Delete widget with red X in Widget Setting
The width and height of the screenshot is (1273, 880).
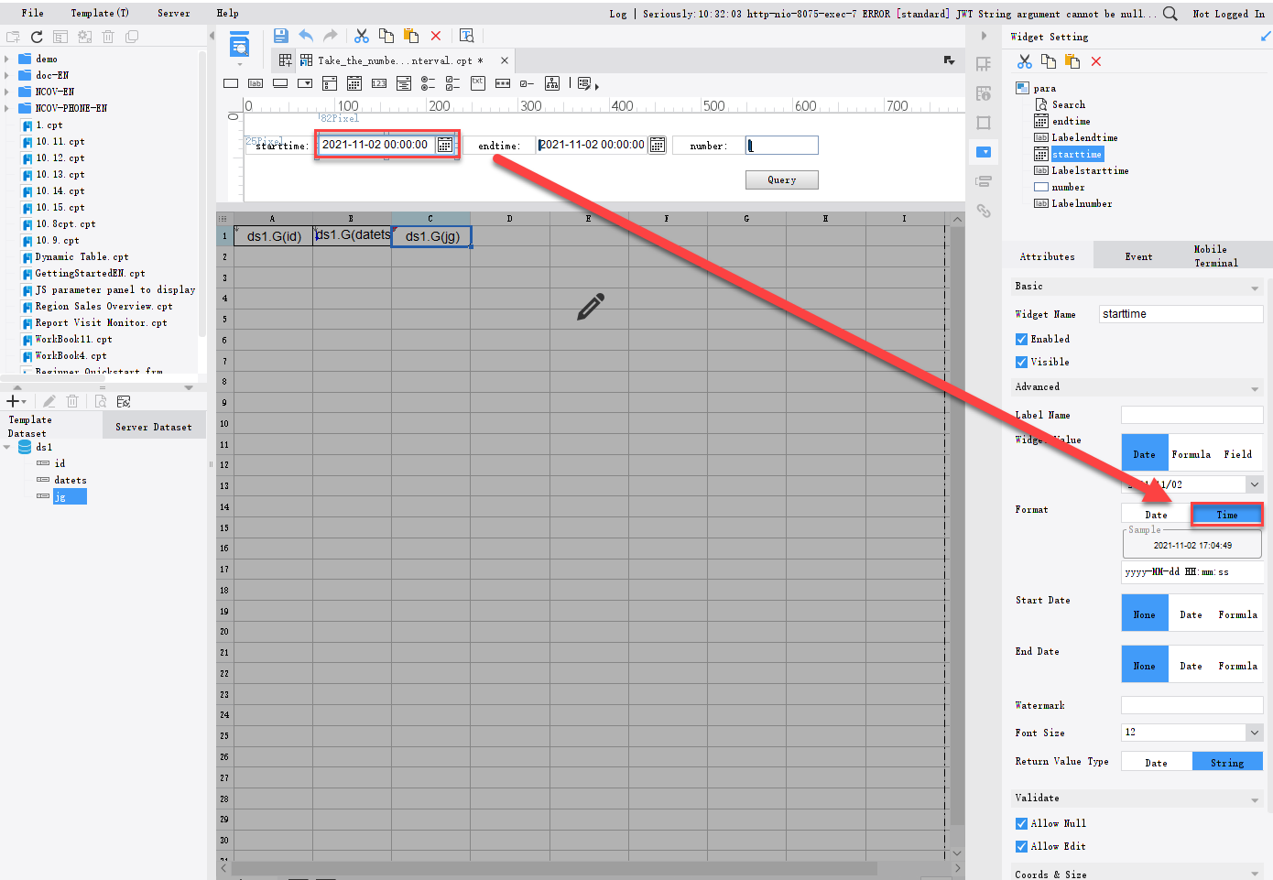[x=1096, y=61]
